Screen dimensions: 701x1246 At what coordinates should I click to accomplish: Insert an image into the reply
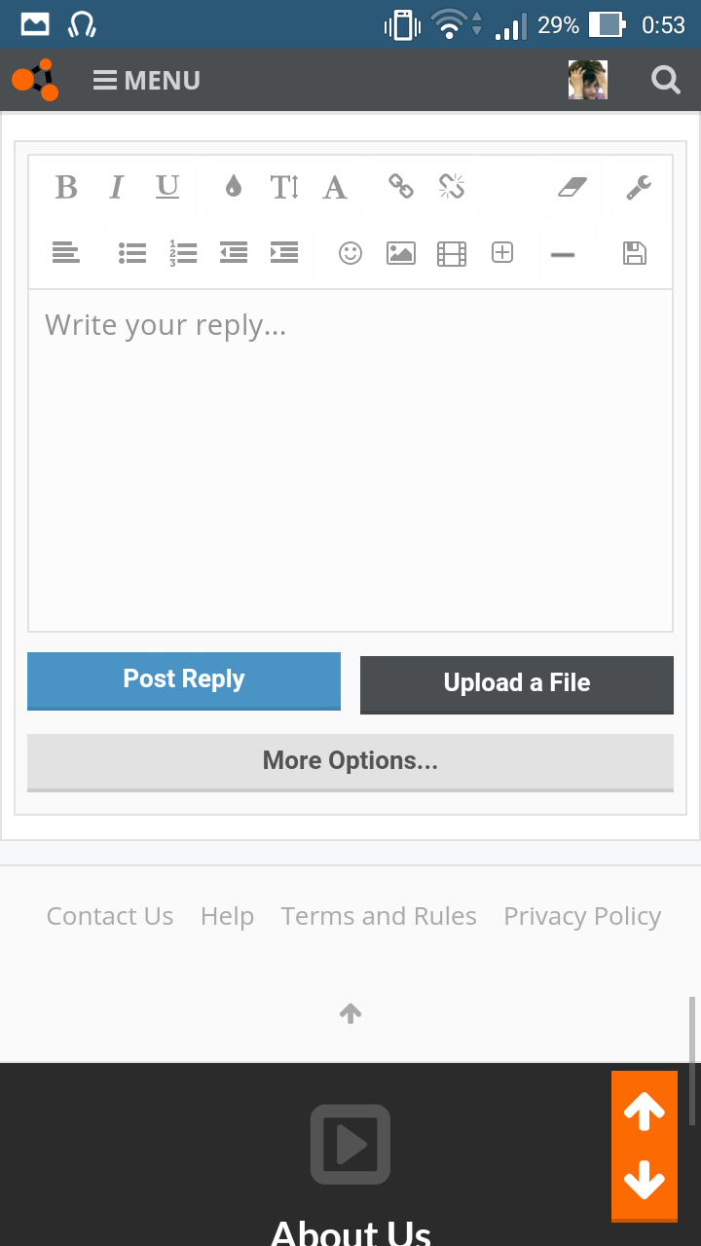click(401, 253)
